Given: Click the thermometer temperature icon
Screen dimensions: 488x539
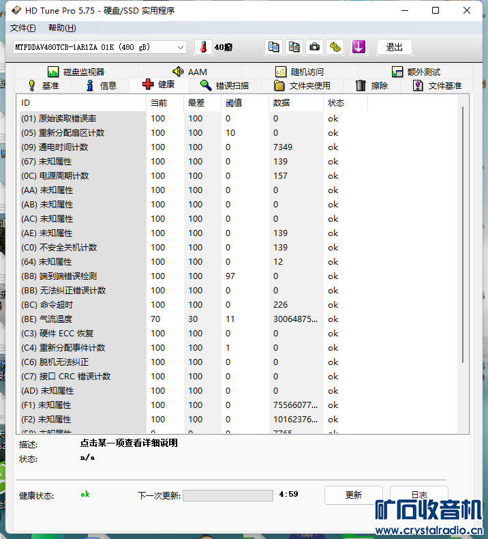Looking at the screenshot, I should pos(203,47).
